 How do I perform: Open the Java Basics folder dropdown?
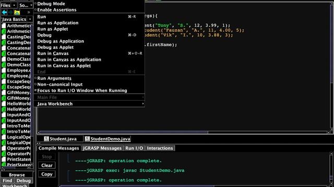pos(17,19)
